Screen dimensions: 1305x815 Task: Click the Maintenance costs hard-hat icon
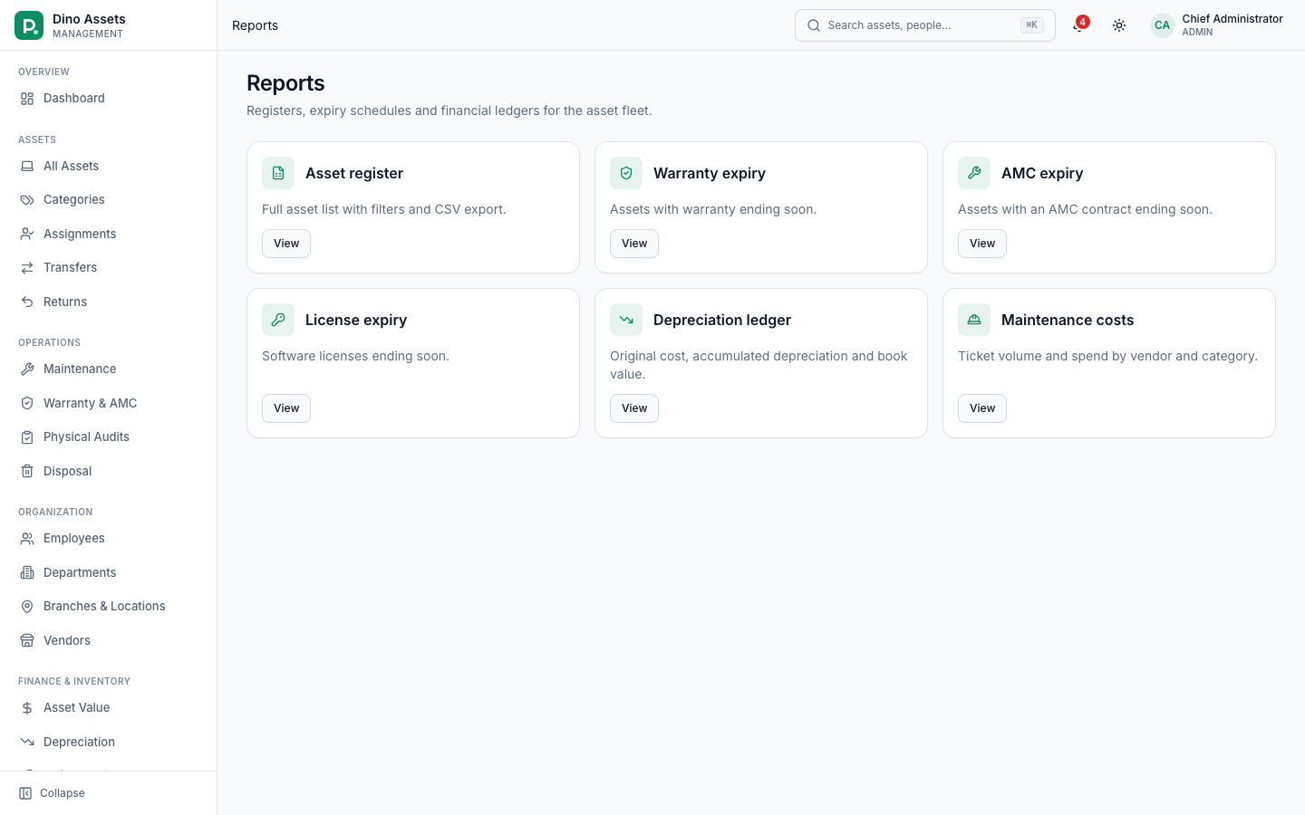point(974,320)
